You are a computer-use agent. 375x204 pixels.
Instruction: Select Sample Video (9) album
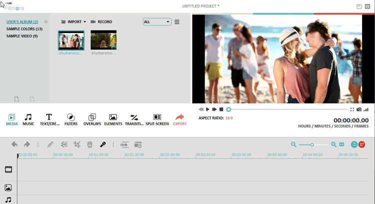[22, 36]
